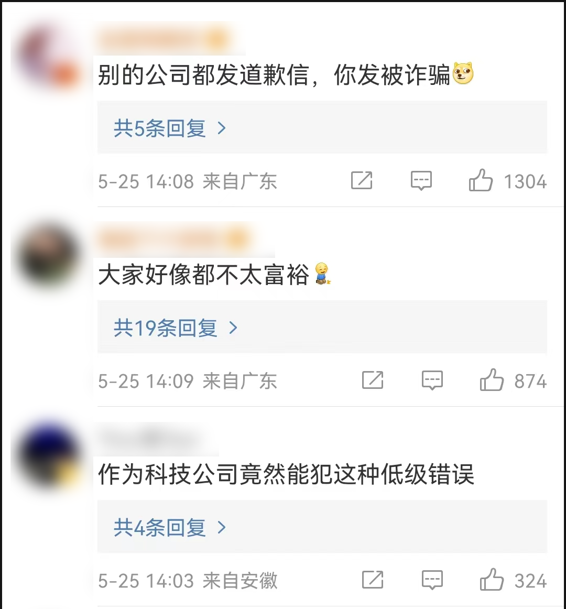Open username above 别的公司都发道歉信 comment
566x609 pixels.
point(163,39)
